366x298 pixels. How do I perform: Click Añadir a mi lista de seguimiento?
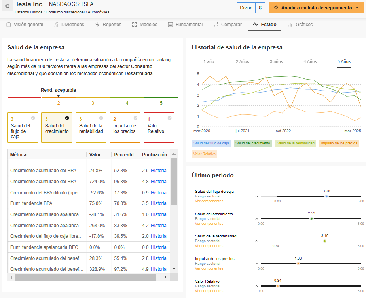click(316, 8)
